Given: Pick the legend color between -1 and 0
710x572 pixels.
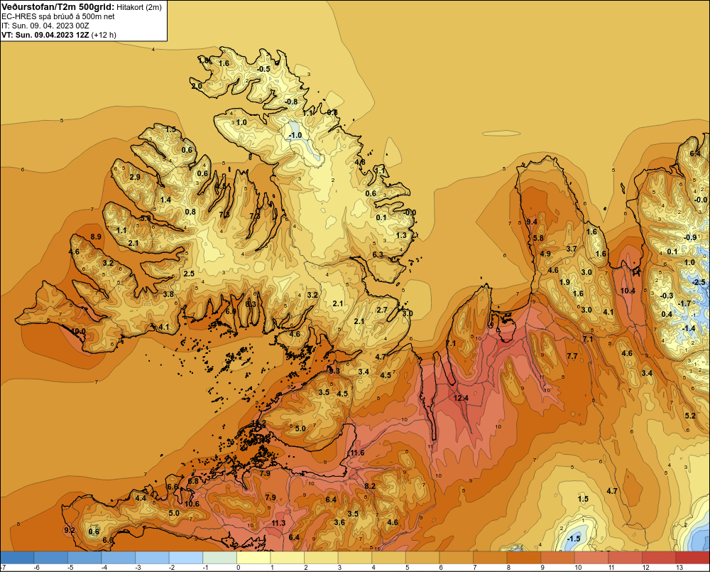Looking at the screenshot, I should [219, 557].
